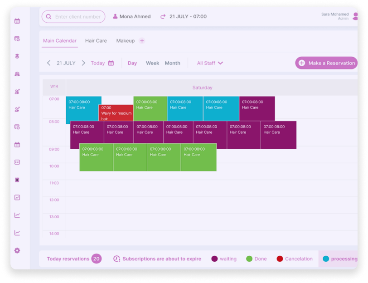Go to previous day using left chevron

[x=49, y=63]
